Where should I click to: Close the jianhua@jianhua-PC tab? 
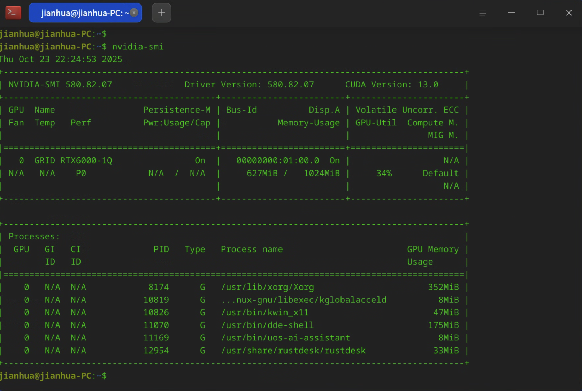pyautogui.click(x=134, y=13)
